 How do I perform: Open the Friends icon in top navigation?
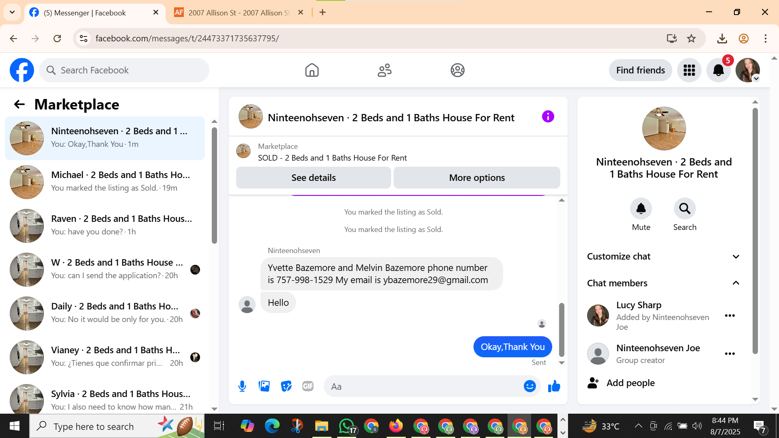point(385,70)
